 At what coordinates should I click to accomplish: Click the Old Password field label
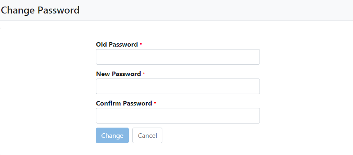click(x=117, y=45)
